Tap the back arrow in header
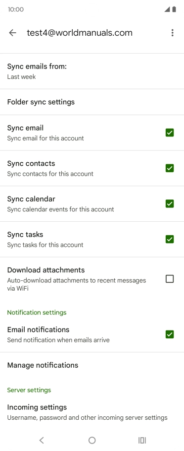Screen dimensions: 184x451 click(12, 33)
